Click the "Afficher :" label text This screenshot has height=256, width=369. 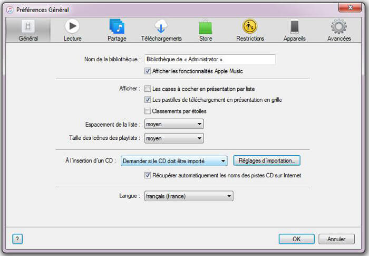pos(130,89)
